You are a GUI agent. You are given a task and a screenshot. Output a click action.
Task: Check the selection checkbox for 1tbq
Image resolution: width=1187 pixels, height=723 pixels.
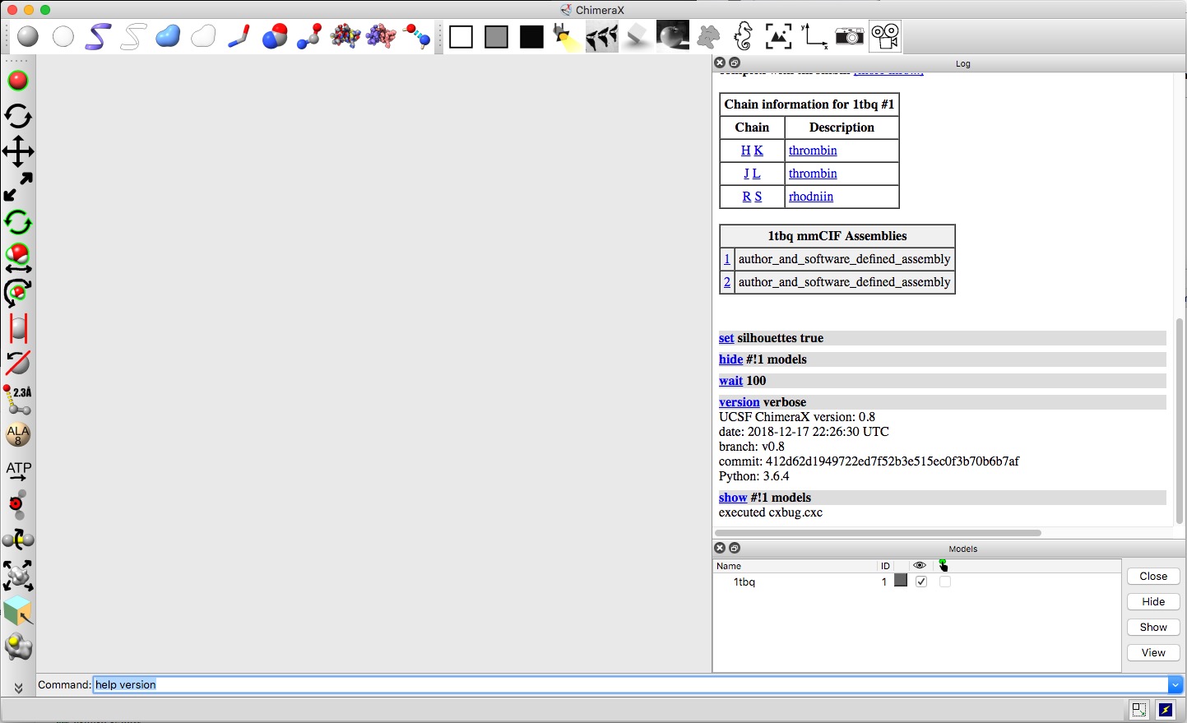click(x=945, y=582)
